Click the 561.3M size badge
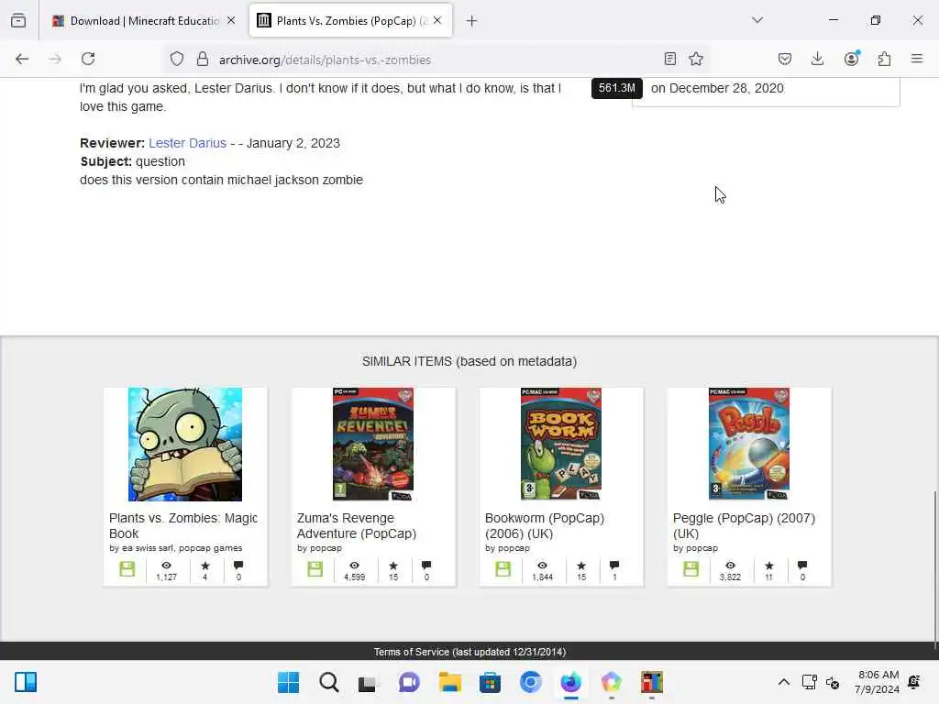This screenshot has width=939, height=704. pyautogui.click(x=617, y=88)
